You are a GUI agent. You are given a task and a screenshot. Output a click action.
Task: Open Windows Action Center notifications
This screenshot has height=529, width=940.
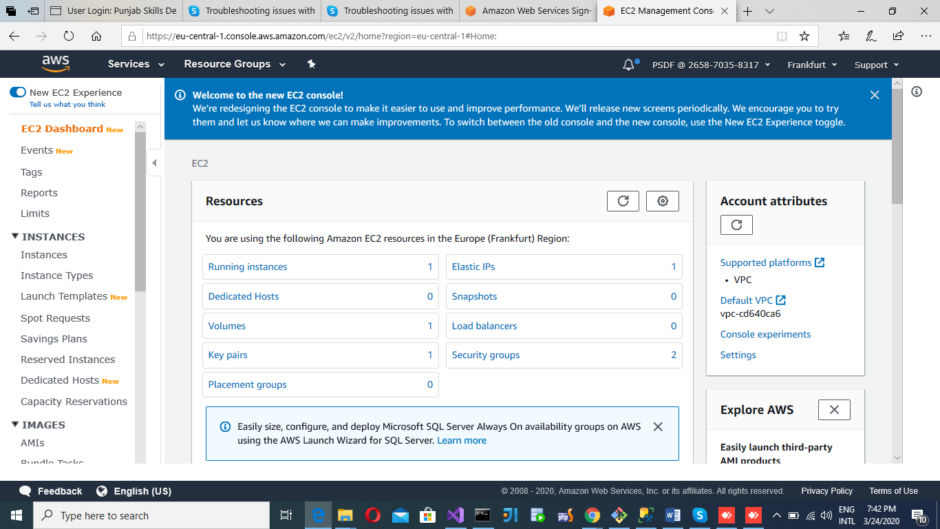point(919,516)
